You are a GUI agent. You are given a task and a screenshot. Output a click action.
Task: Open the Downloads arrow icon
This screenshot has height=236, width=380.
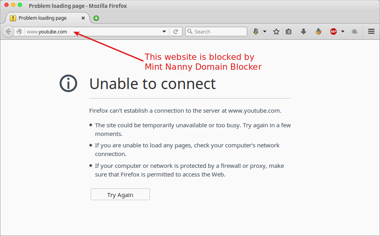point(304,32)
